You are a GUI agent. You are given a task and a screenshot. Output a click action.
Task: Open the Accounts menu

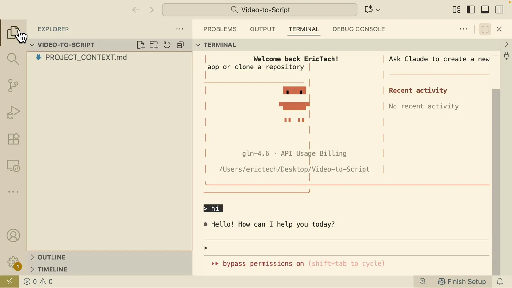(x=13, y=236)
